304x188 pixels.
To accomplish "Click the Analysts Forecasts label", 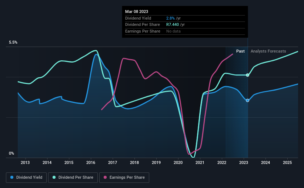I will tap(268, 51).
